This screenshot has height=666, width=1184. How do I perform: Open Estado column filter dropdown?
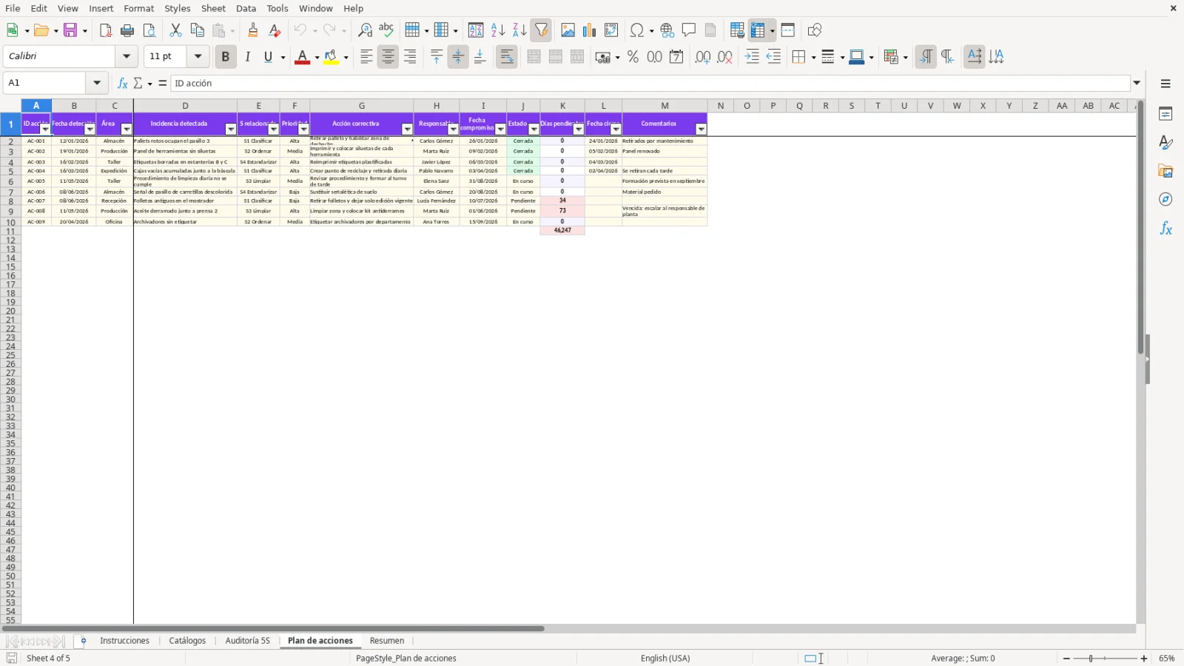(534, 129)
